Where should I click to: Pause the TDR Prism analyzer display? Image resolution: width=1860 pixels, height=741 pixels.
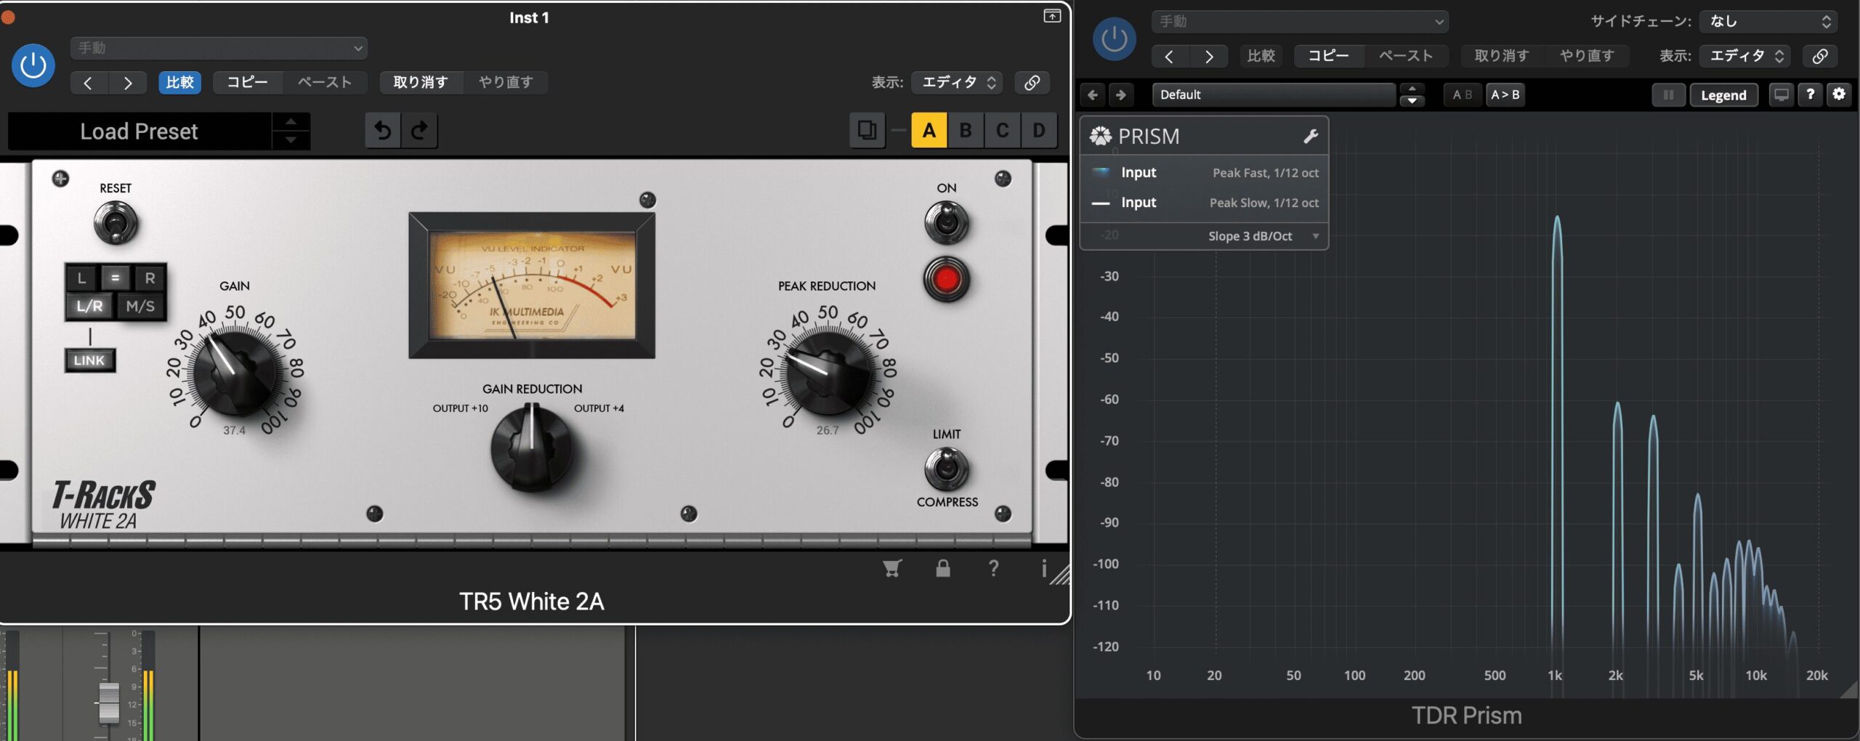tap(1668, 95)
